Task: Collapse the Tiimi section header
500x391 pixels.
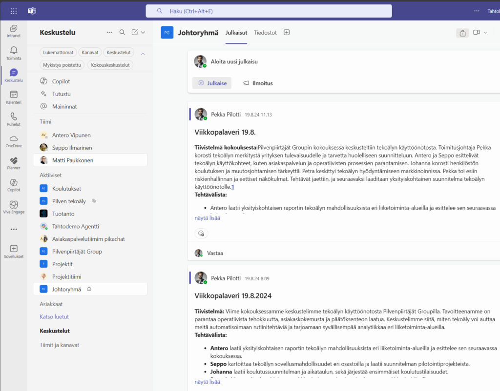Action: pos(45,121)
